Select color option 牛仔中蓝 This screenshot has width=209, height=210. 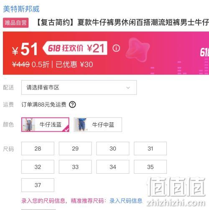[x=98, y=125]
